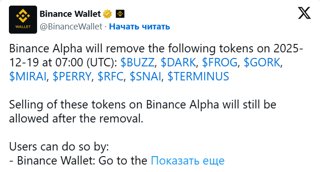Open the $SNAI cashtag
Image resolution: width=320 pixels, height=172 pixels.
(x=145, y=77)
